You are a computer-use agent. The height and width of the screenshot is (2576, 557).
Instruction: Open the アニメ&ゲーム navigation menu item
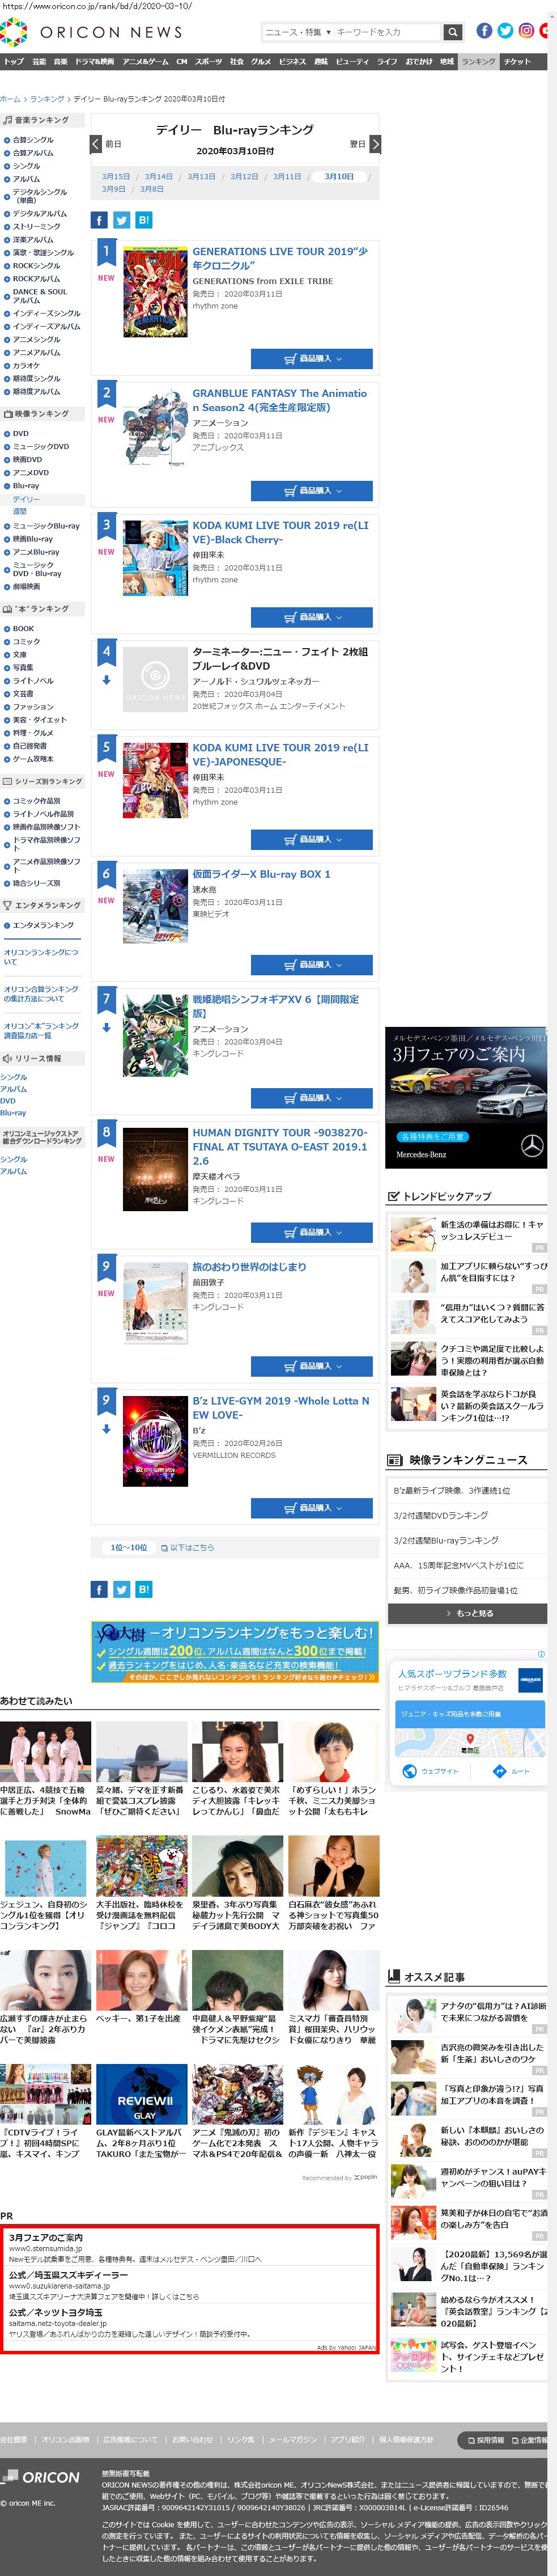(x=145, y=61)
